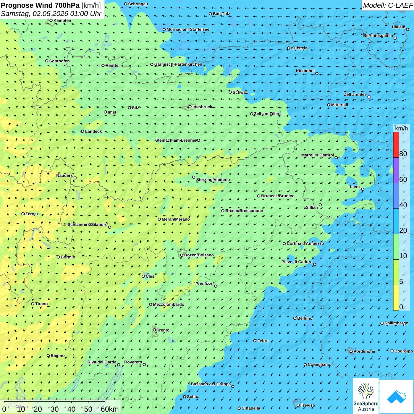The image size is (414, 414).
Task: Click the Zell am Ziller label
Action: [x=267, y=114]
